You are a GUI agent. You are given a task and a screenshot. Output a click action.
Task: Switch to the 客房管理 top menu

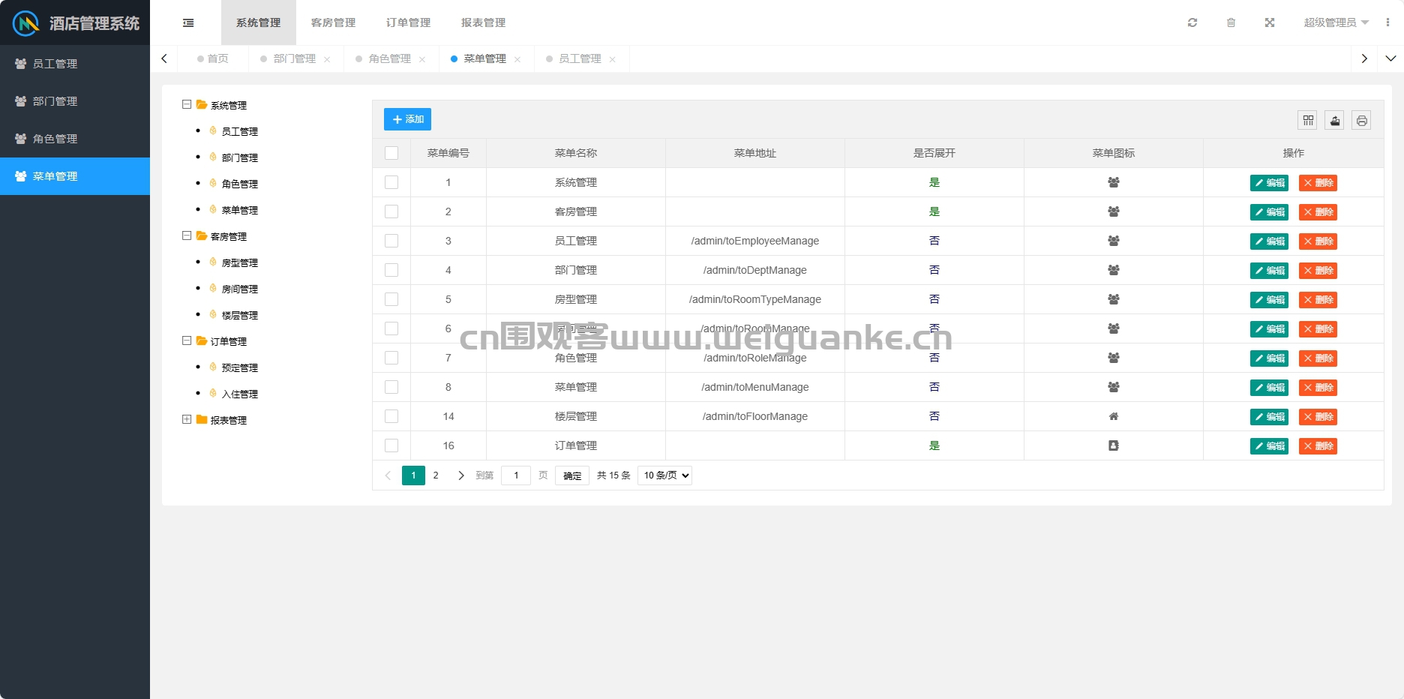pos(334,22)
